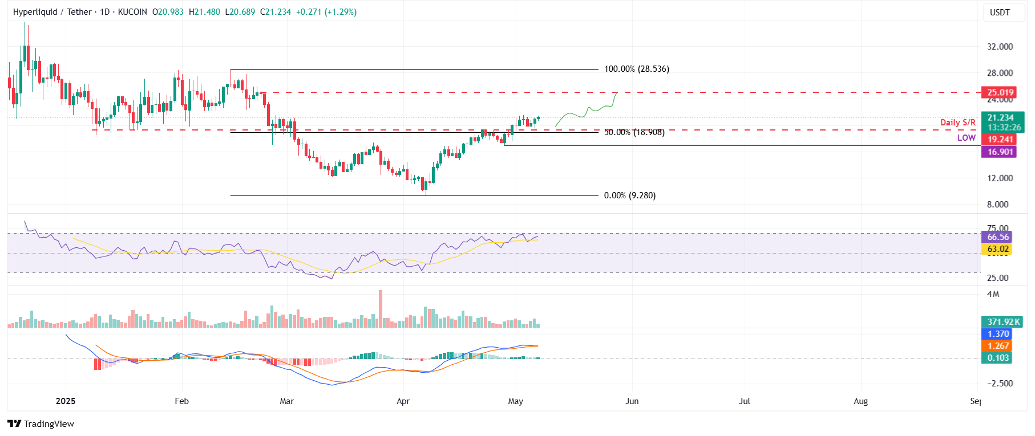Select the orange 1.267 signal label
This screenshot has width=1035, height=436.
coord(998,346)
